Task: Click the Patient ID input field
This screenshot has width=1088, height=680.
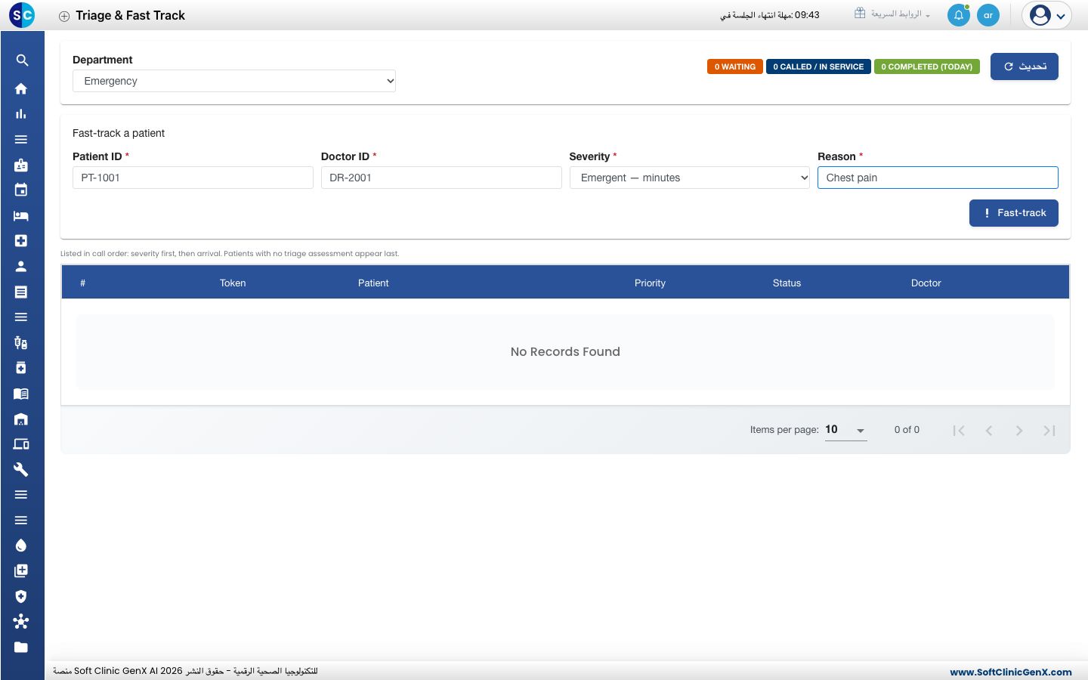Action: click(x=193, y=178)
